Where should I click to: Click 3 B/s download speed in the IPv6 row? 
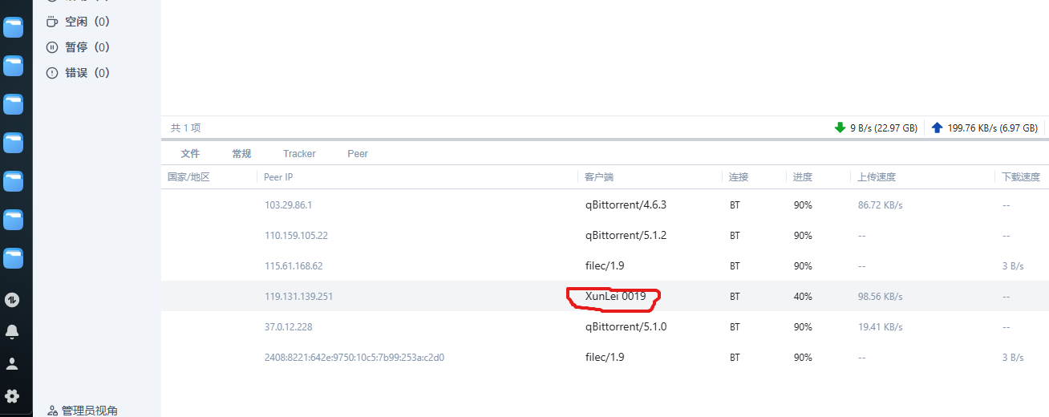1013,358
